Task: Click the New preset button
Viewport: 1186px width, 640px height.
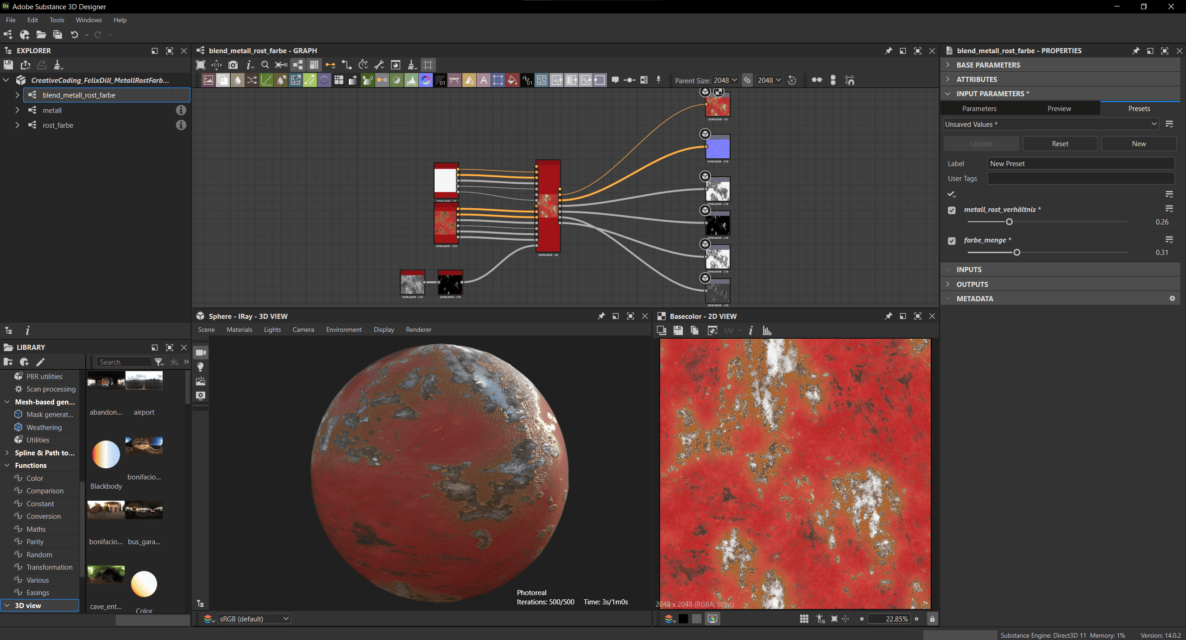Action: tap(1139, 144)
